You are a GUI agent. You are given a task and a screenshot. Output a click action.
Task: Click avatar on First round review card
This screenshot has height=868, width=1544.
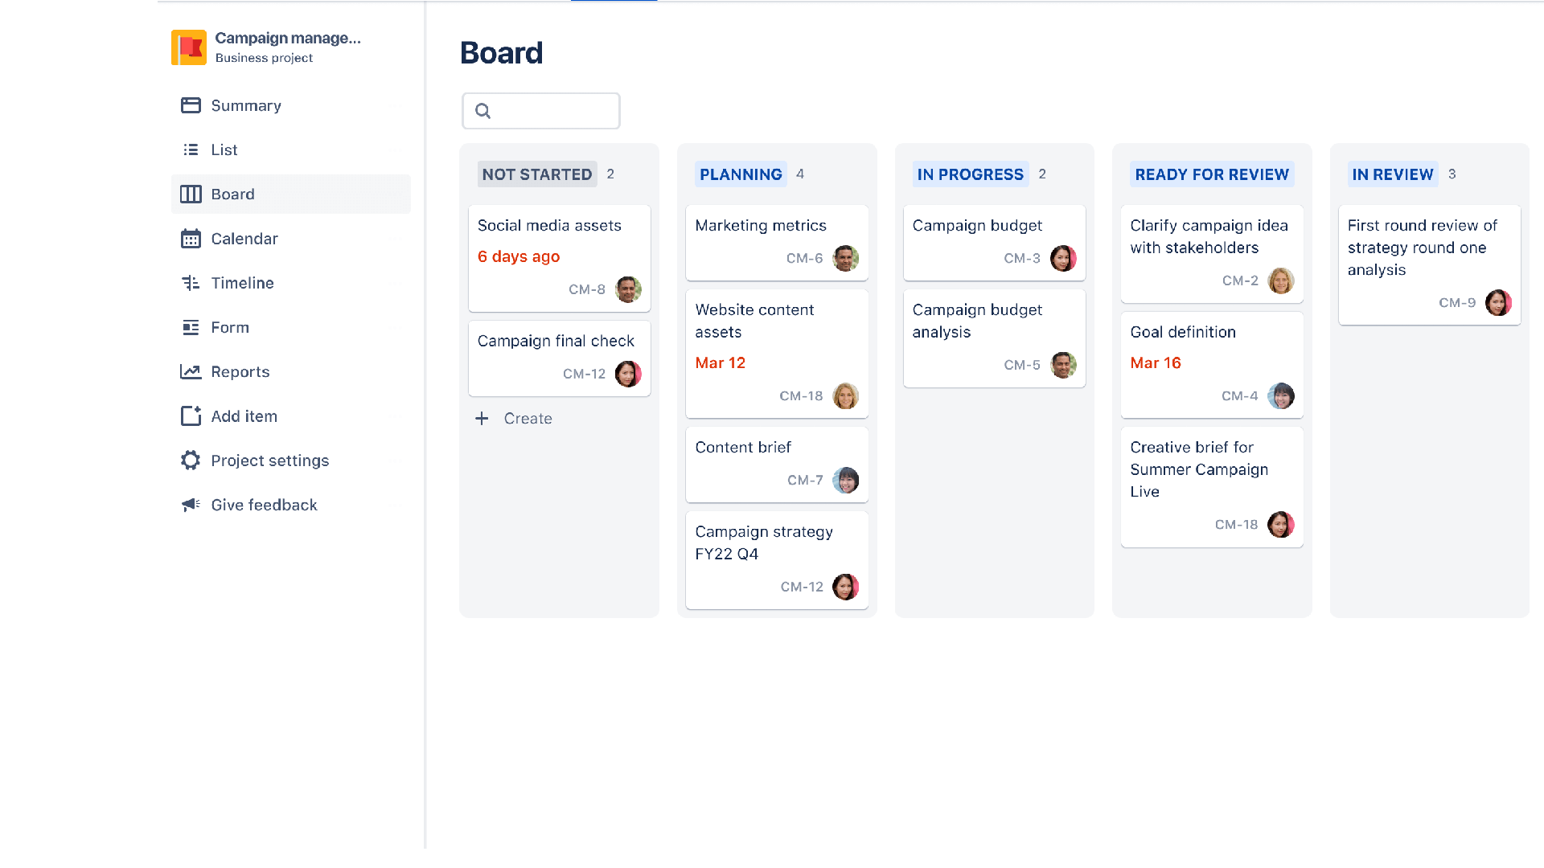point(1498,303)
